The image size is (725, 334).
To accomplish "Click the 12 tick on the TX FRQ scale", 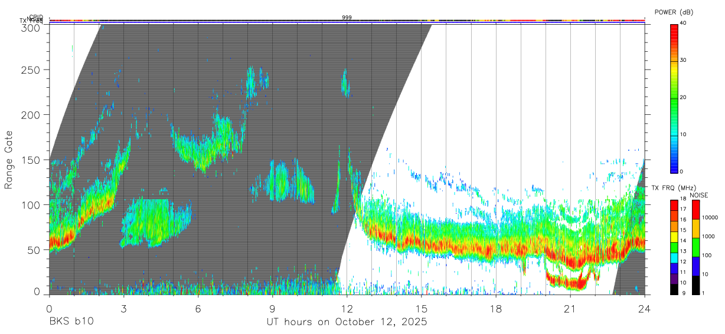I will click(683, 262).
